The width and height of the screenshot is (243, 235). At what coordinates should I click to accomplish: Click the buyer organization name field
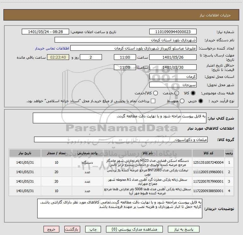(126, 40)
